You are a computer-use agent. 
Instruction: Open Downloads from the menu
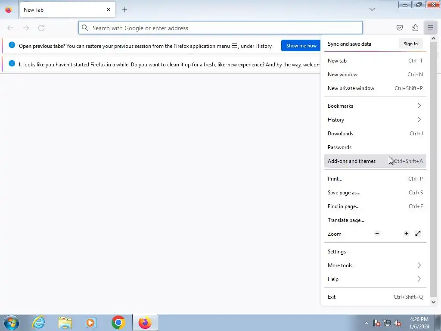tap(375, 134)
